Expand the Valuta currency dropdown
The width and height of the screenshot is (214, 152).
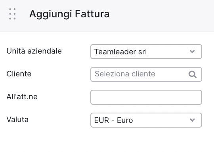[x=146, y=120]
